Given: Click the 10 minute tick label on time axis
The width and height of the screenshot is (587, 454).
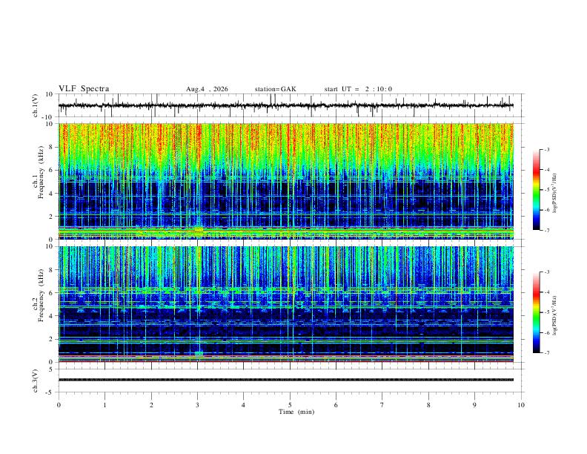Looking at the screenshot, I should coord(521,405).
